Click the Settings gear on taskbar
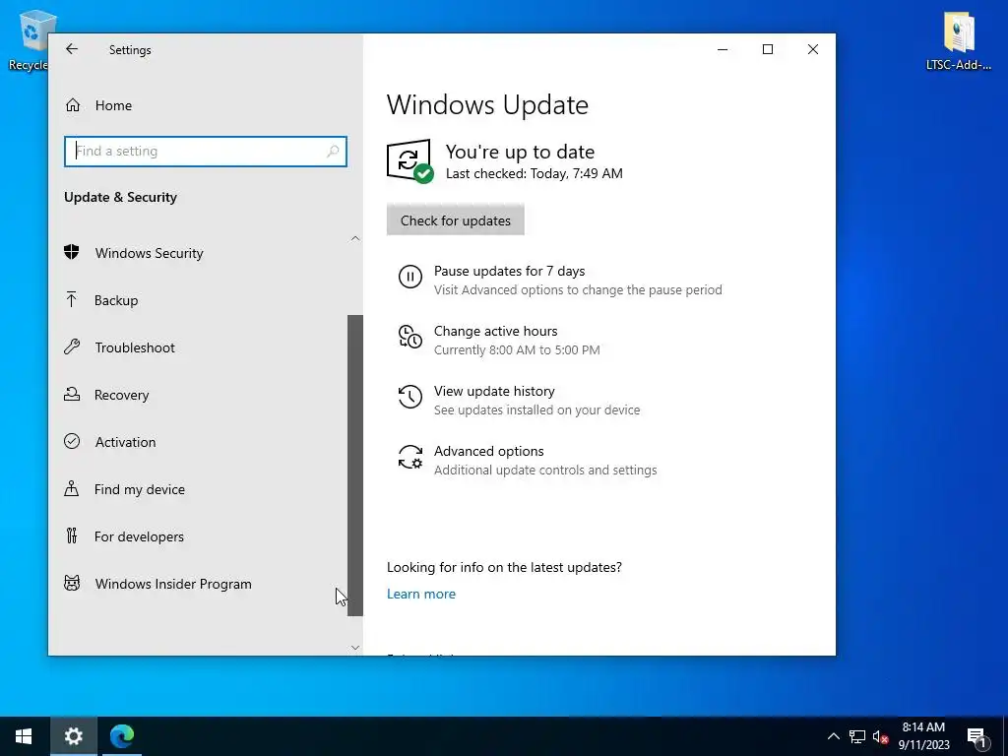The image size is (1008, 756). 73,736
